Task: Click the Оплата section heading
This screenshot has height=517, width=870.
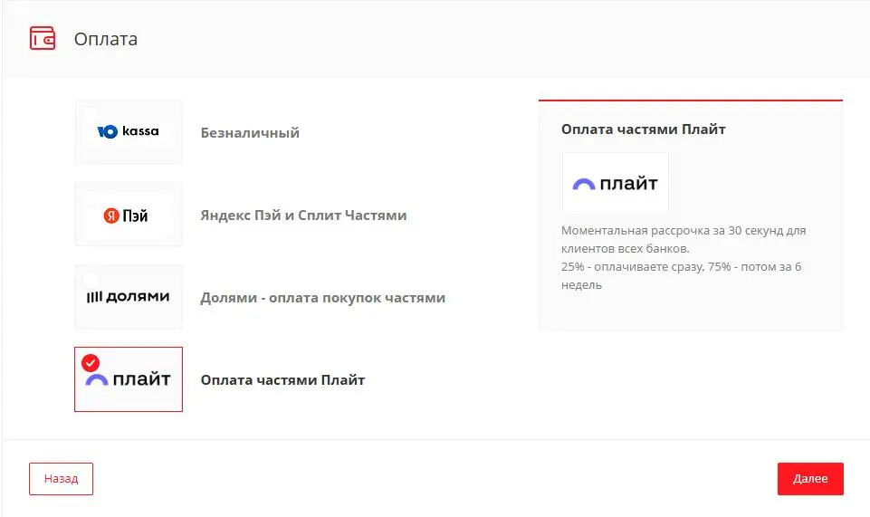Action: pyautogui.click(x=106, y=40)
